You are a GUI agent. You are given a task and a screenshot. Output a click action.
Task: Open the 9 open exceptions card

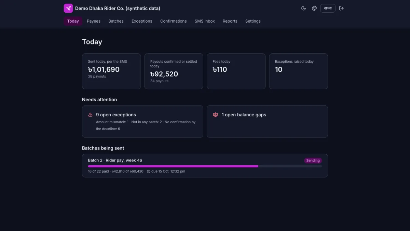(x=142, y=121)
